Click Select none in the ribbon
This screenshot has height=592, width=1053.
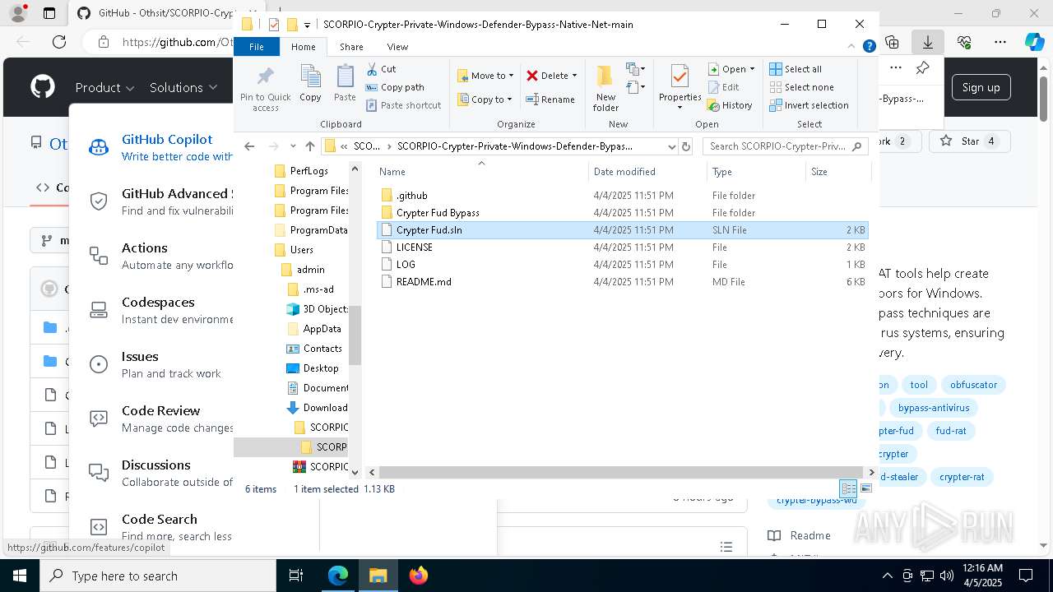801,87
